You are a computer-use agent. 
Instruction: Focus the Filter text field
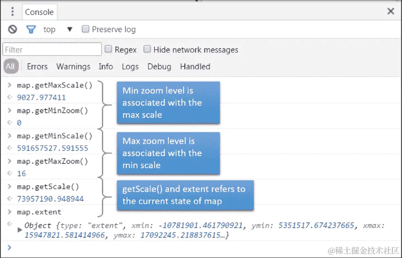(x=52, y=49)
